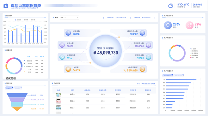Image resolution: width=208 pixels, height=116 pixels.
Task: Click the 人均观看时长 clock icon
Action: [142, 69]
